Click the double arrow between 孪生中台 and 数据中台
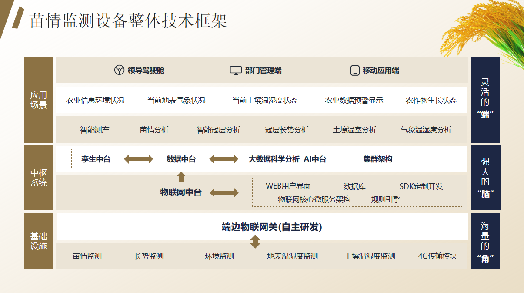524x293 pixels. [x=139, y=159]
